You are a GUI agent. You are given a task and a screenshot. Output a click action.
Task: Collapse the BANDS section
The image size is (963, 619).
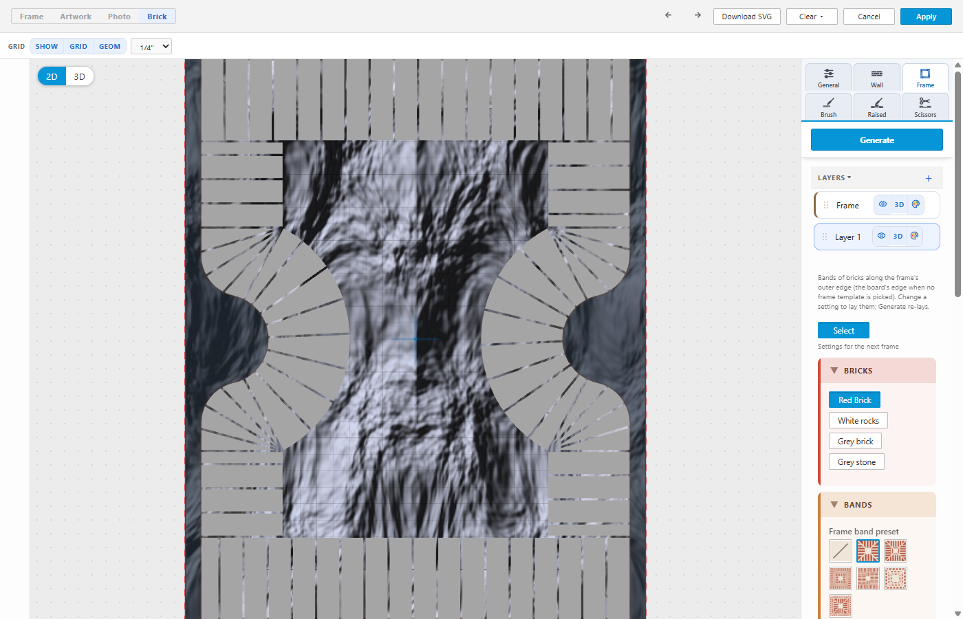pos(877,505)
